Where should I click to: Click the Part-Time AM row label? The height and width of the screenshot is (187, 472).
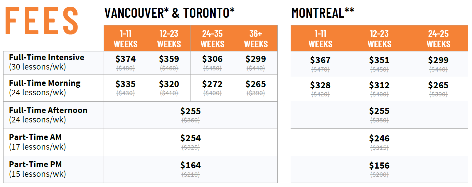[x=37, y=142]
